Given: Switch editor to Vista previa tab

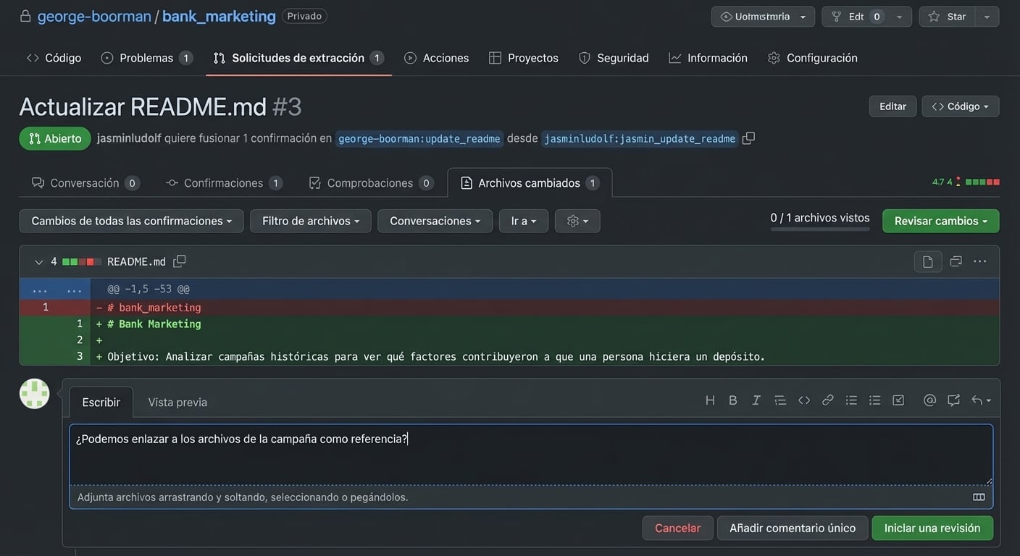Looking at the screenshot, I should (x=177, y=403).
